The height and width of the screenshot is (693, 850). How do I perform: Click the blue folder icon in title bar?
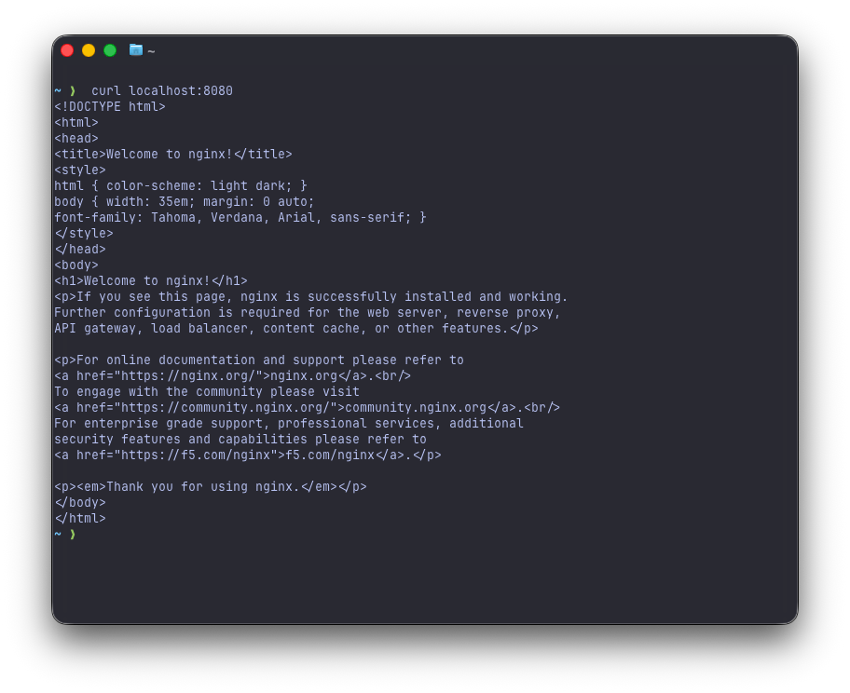[136, 50]
